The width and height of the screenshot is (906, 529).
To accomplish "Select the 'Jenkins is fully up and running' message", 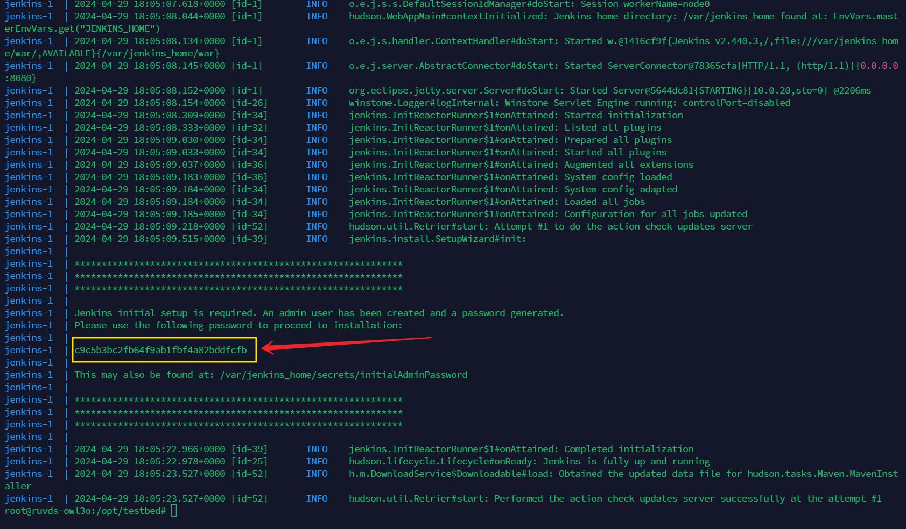I will (626, 461).
